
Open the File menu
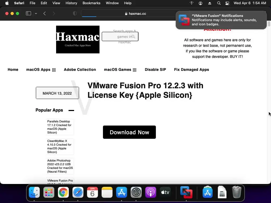point(32,3)
